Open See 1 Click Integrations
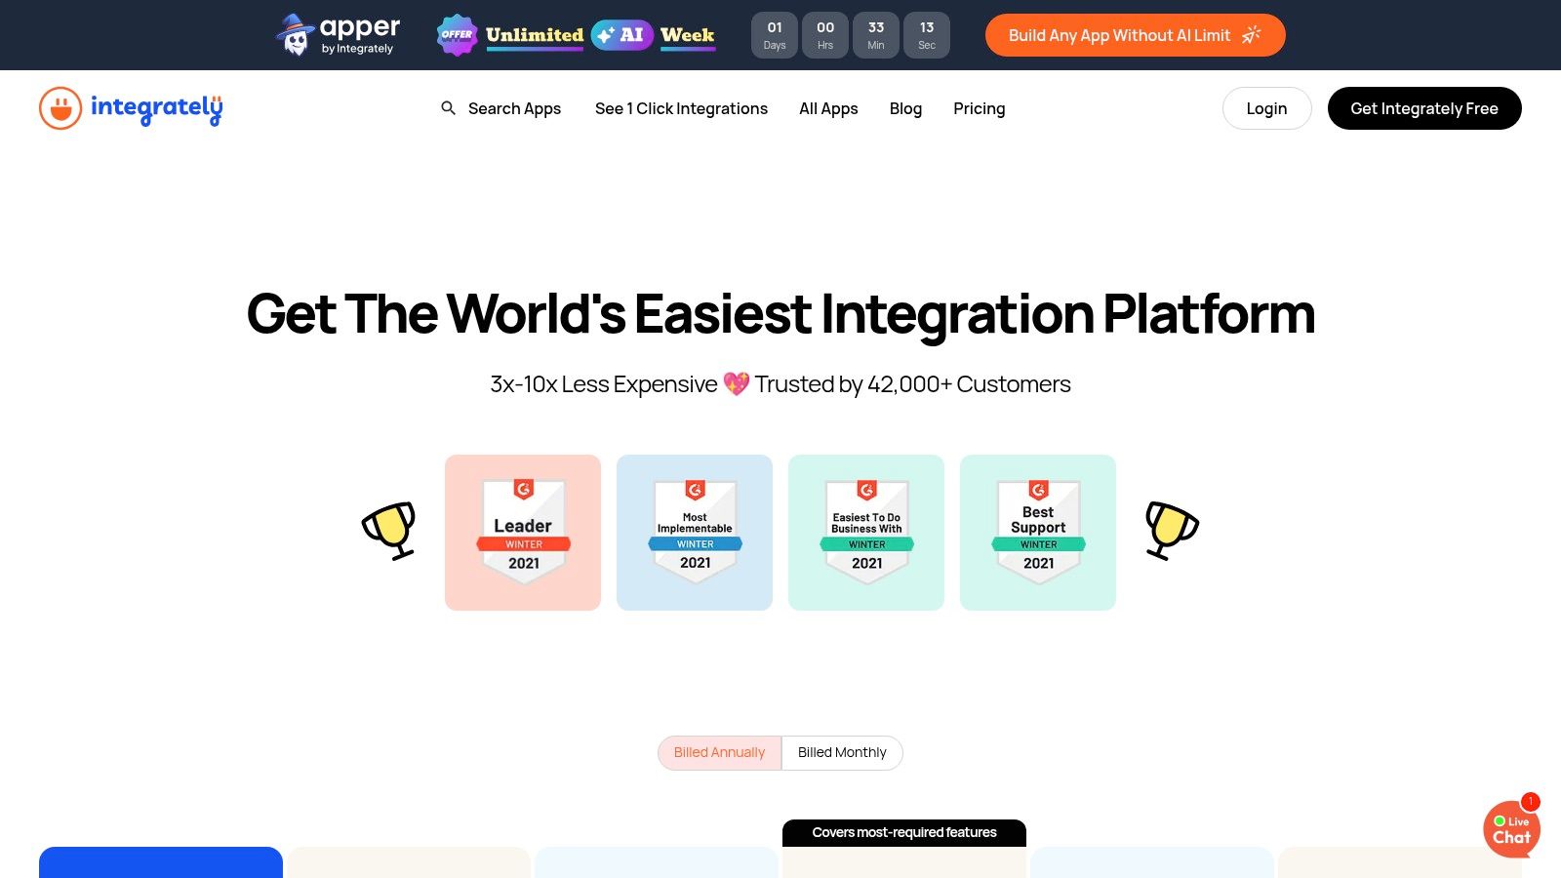 680,108
